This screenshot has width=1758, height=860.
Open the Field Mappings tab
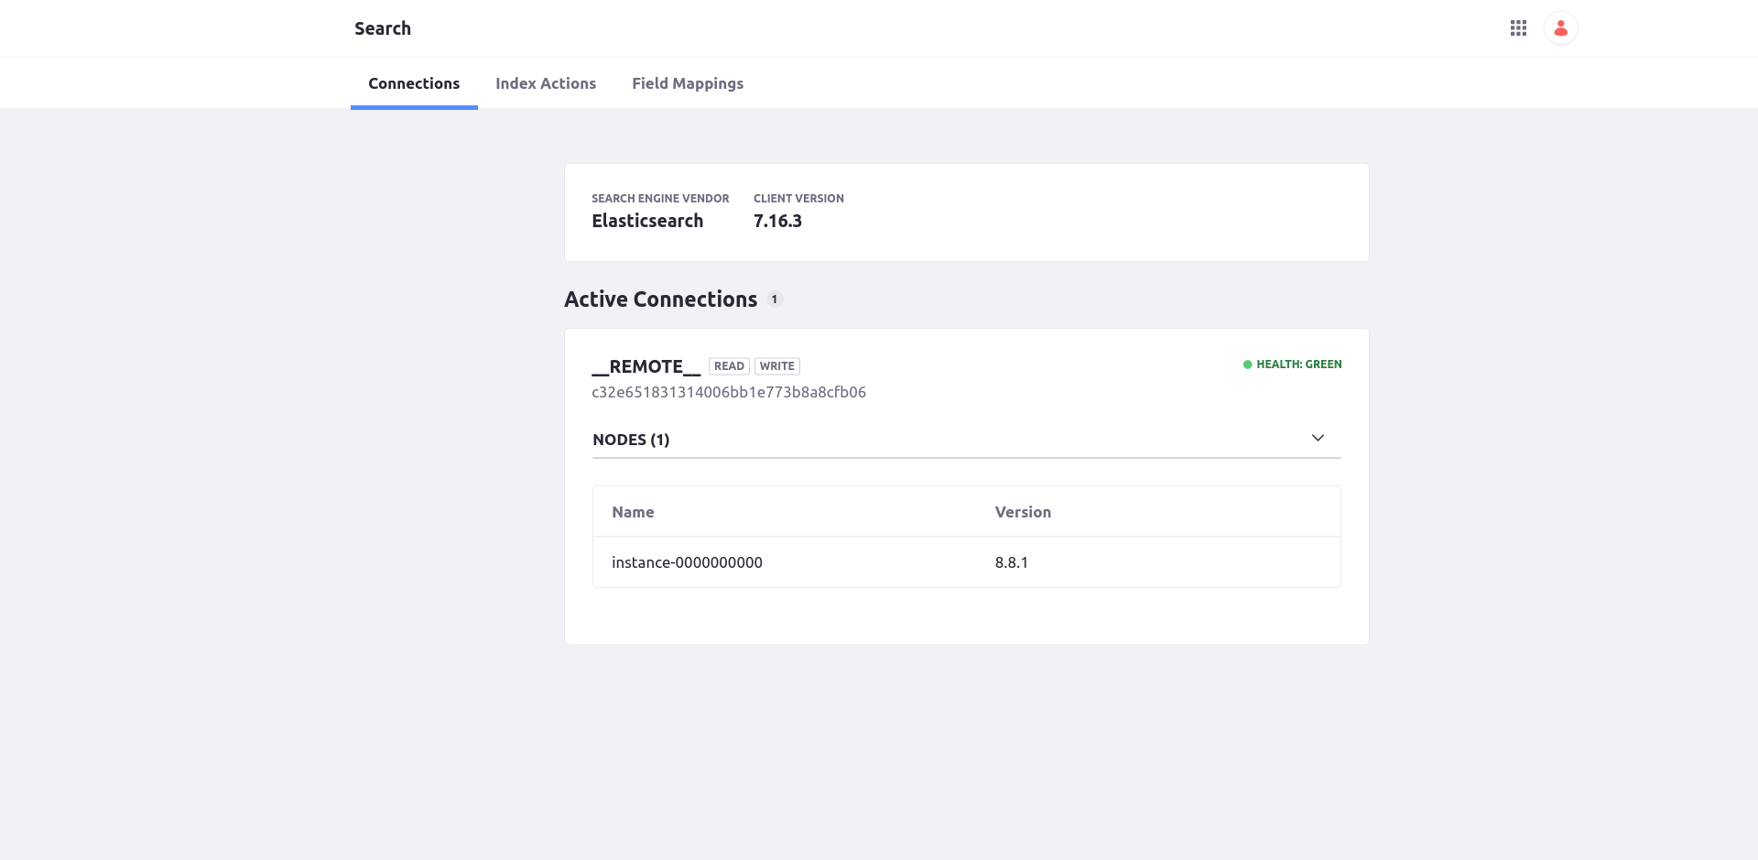click(x=688, y=83)
